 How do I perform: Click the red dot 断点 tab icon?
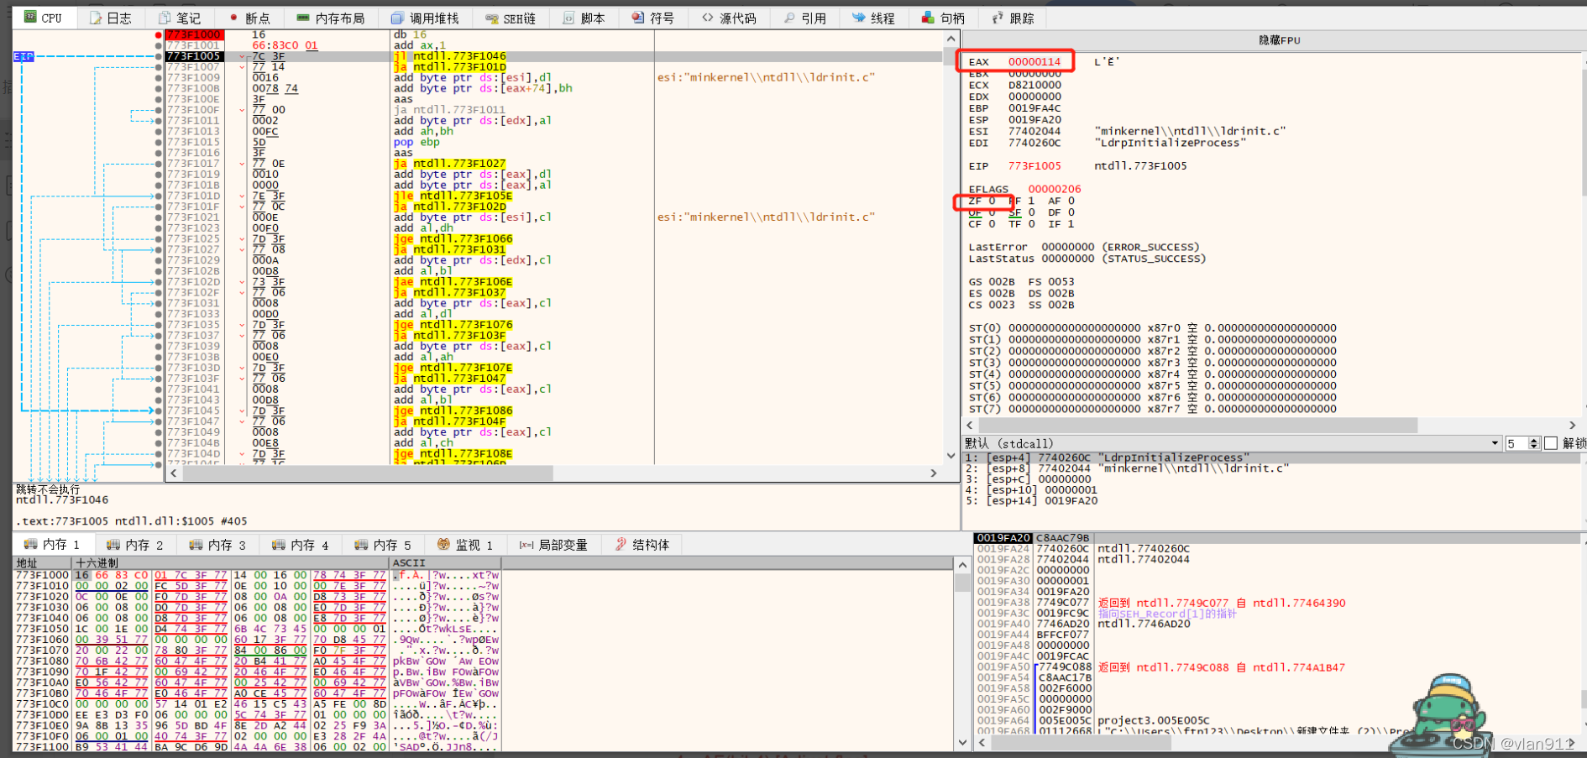pyautogui.click(x=233, y=18)
